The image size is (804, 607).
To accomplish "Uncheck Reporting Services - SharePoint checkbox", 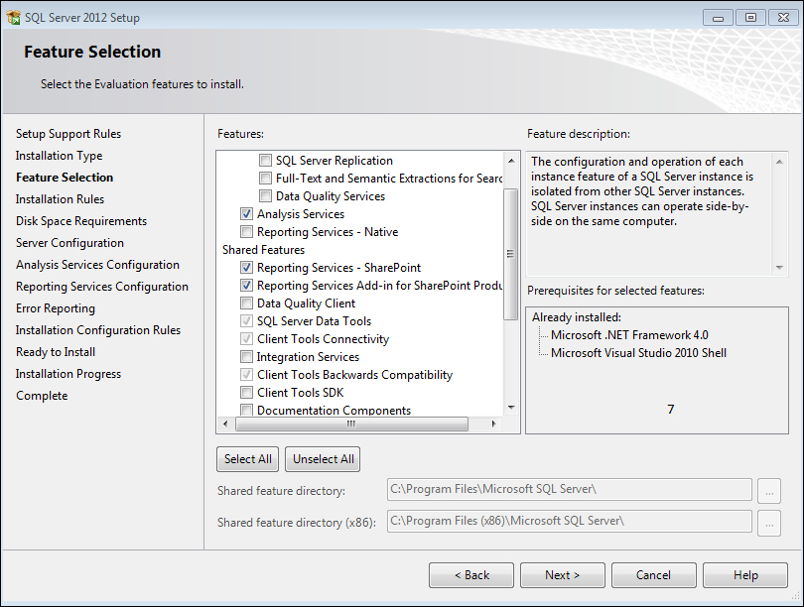I will (246, 268).
